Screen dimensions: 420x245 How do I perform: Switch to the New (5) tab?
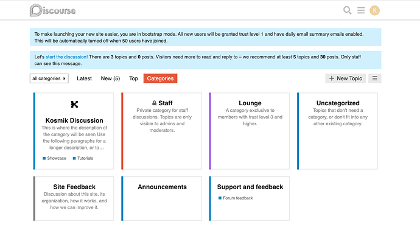pos(110,78)
